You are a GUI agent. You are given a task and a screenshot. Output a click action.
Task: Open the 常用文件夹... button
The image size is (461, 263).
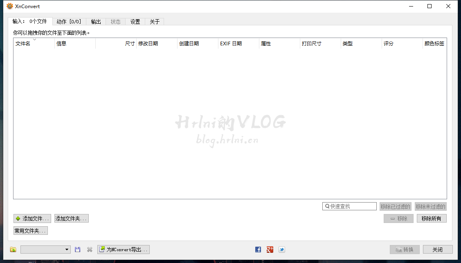[x=31, y=231]
